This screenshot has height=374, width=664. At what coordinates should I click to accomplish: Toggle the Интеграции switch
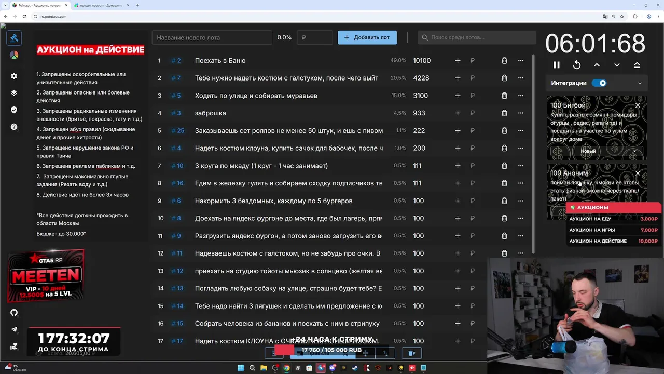pyautogui.click(x=599, y=83)
